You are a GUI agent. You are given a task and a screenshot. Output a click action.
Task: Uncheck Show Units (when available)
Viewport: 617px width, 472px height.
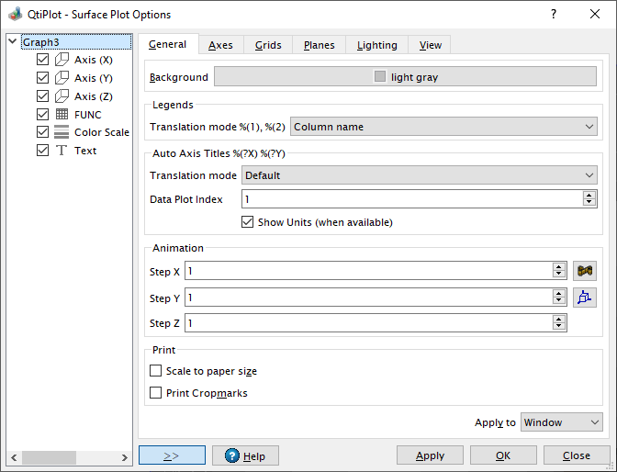point(247,222)
